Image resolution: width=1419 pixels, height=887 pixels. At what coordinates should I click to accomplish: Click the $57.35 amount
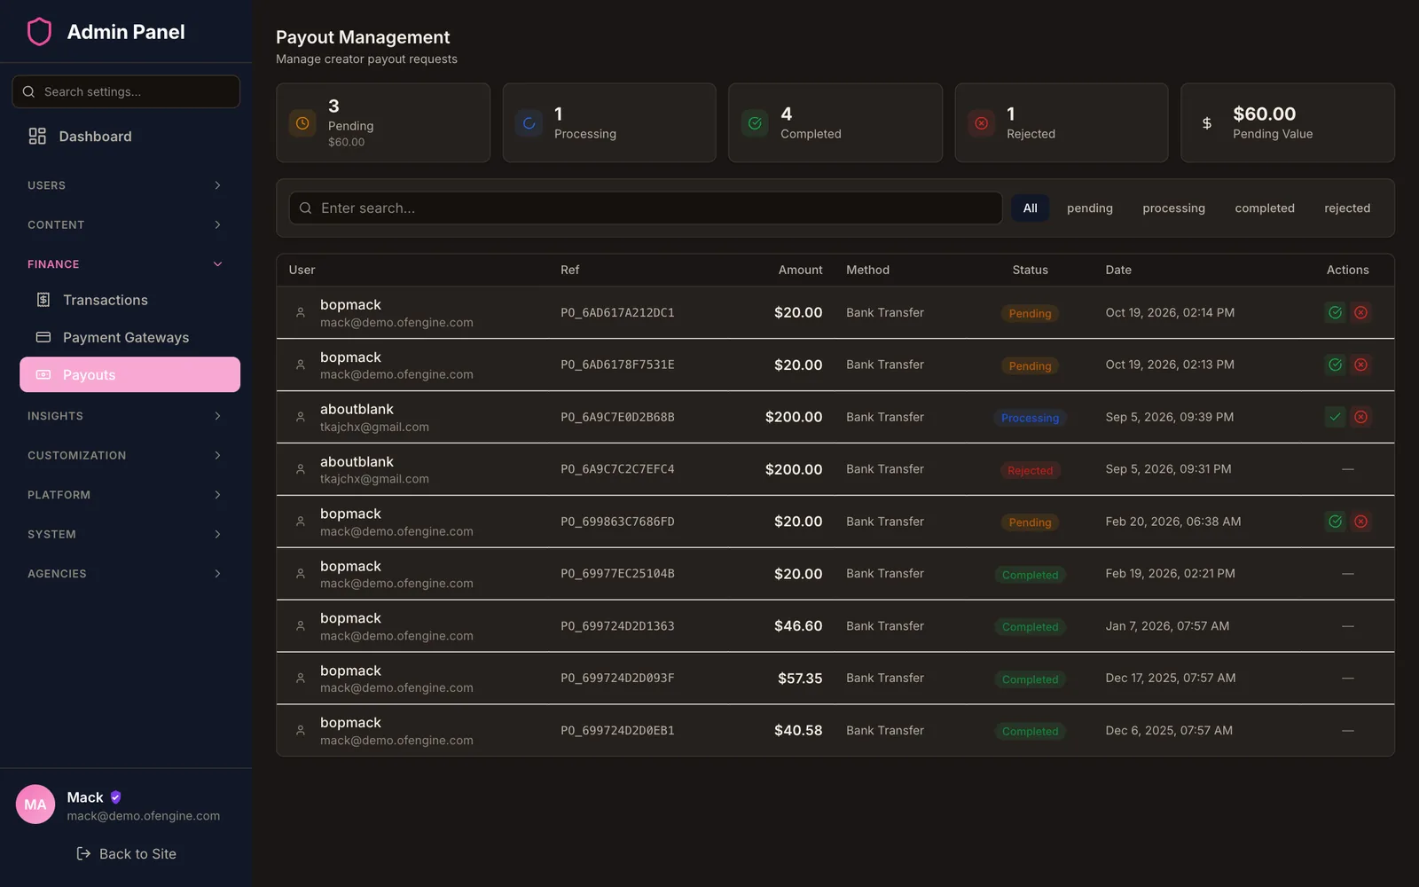800,678
